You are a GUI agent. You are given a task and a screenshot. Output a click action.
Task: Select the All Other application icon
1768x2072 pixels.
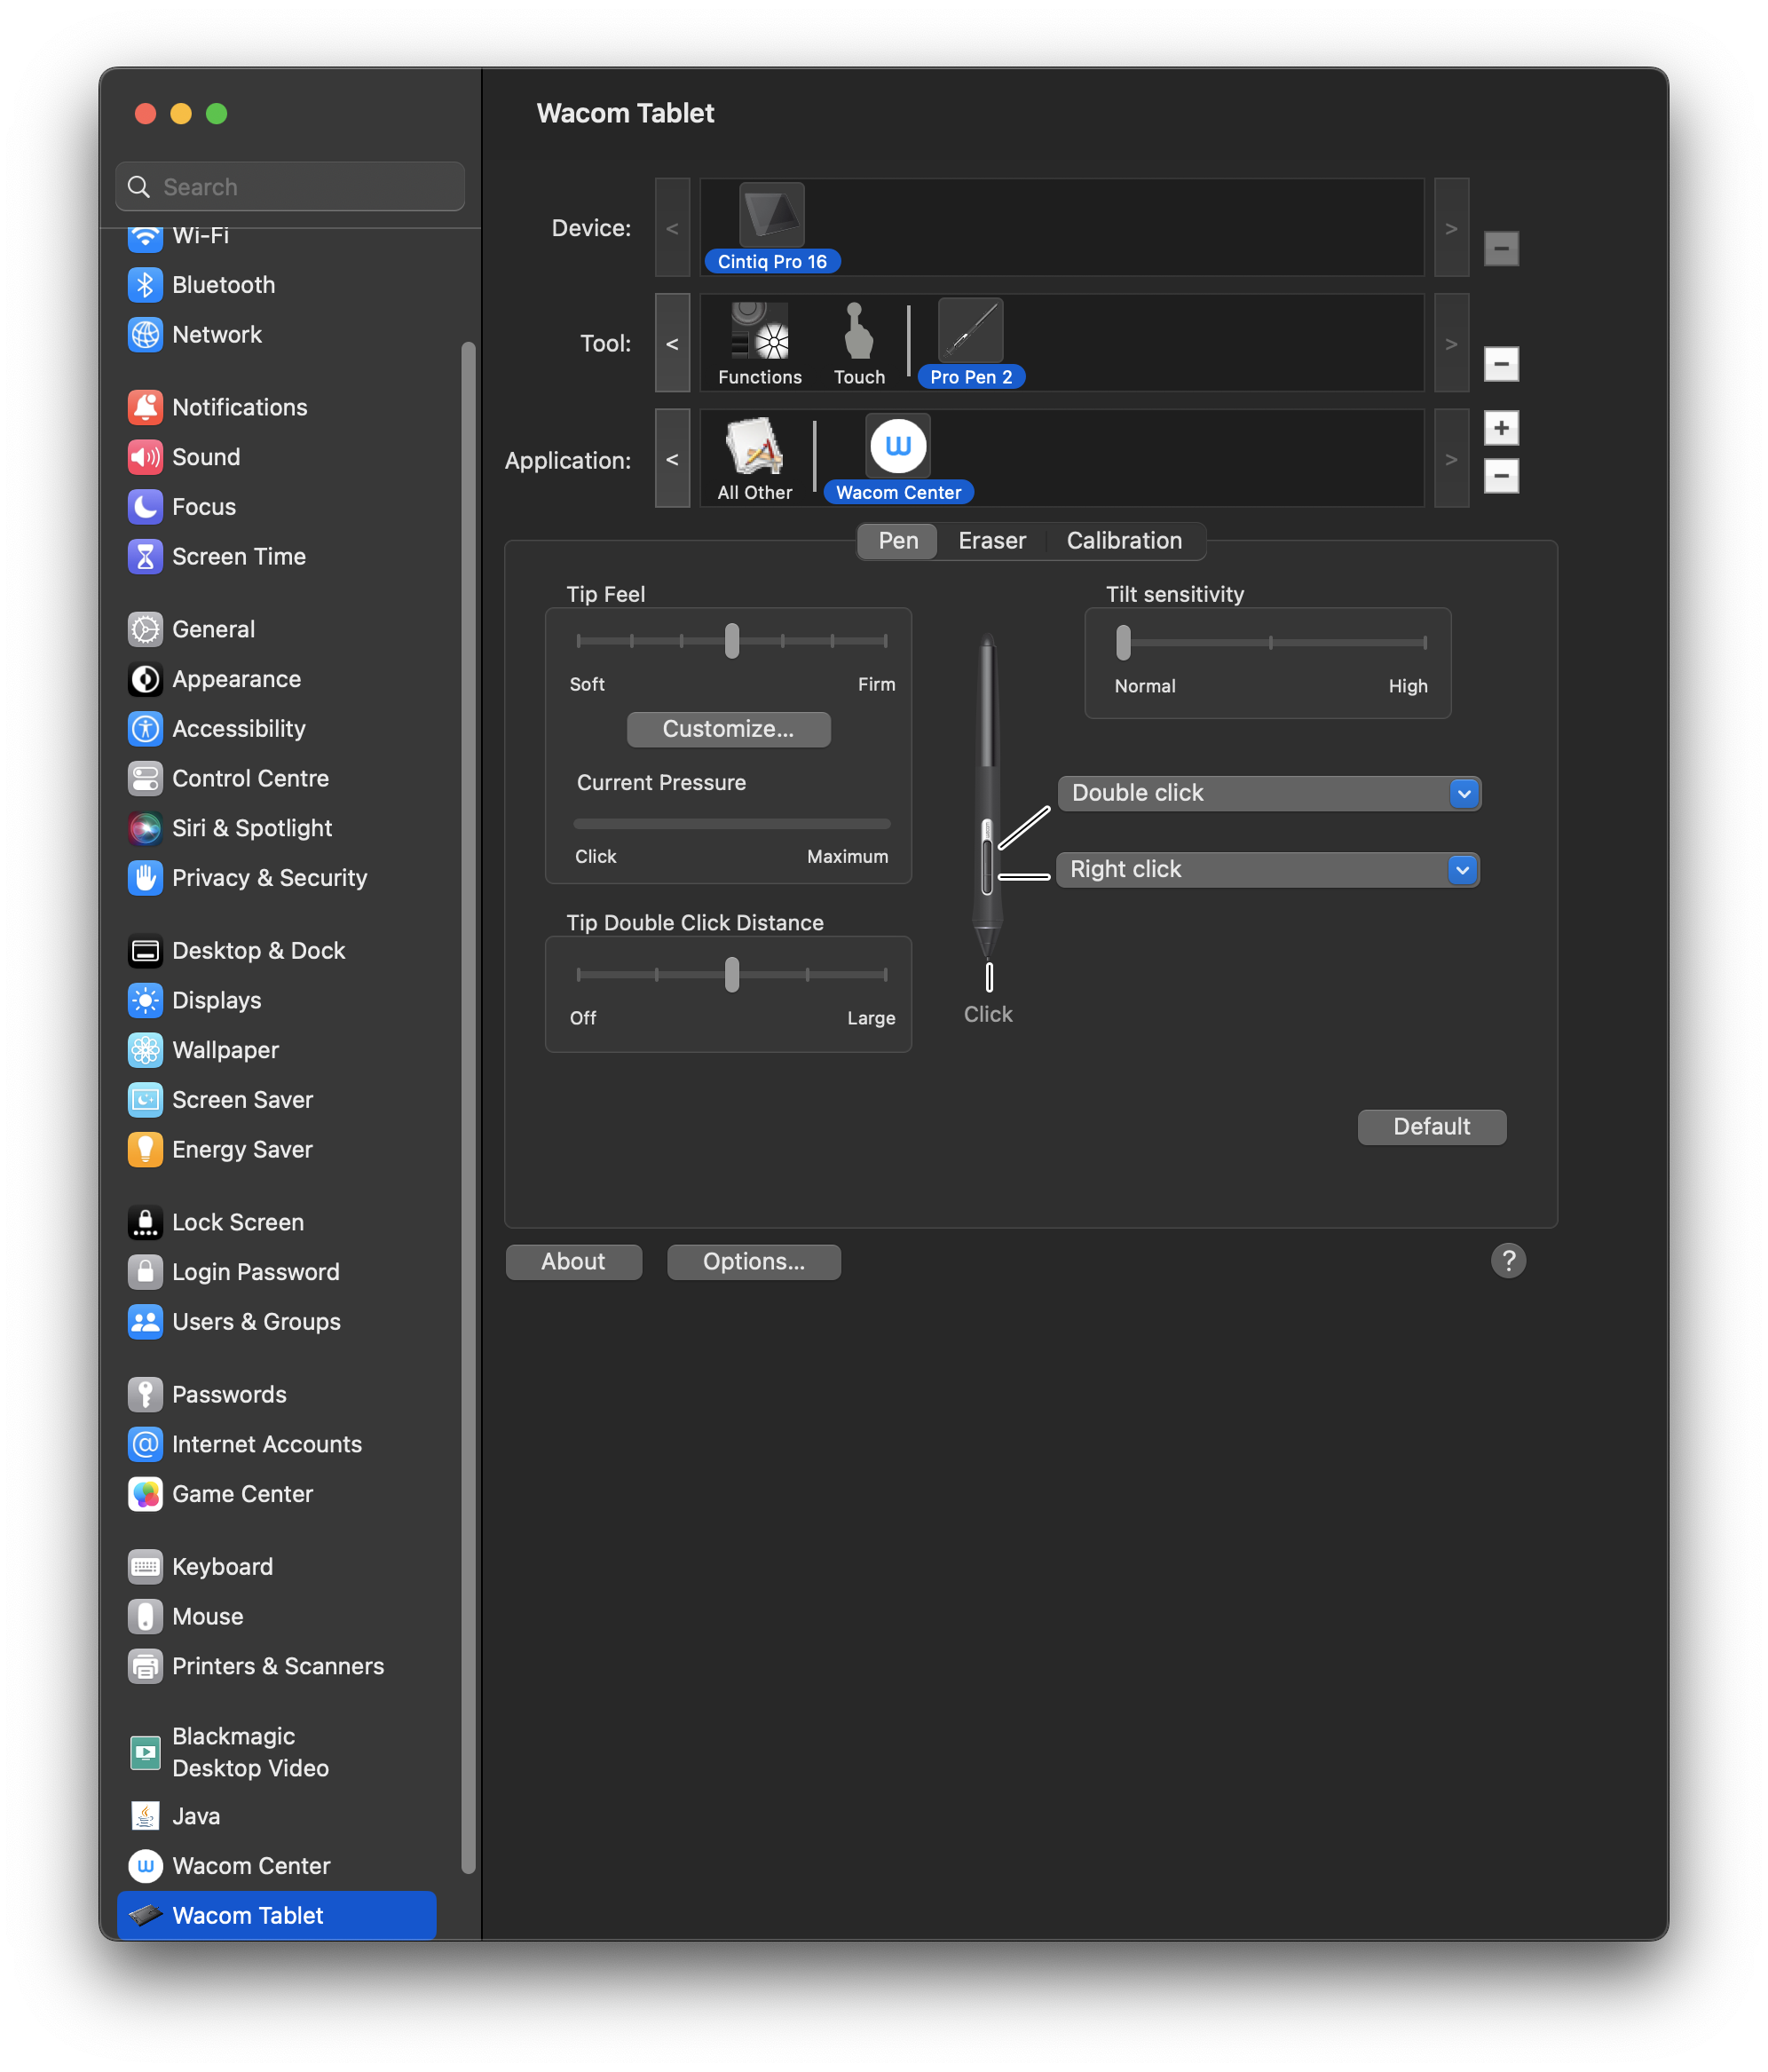point(754,447)
